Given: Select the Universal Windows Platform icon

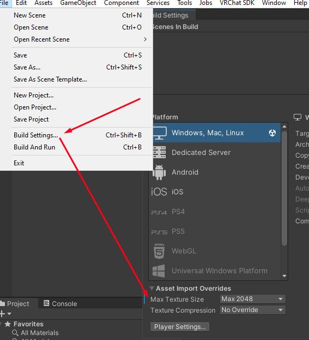Looking at the screenshot, I should click(x=159, y=271).
